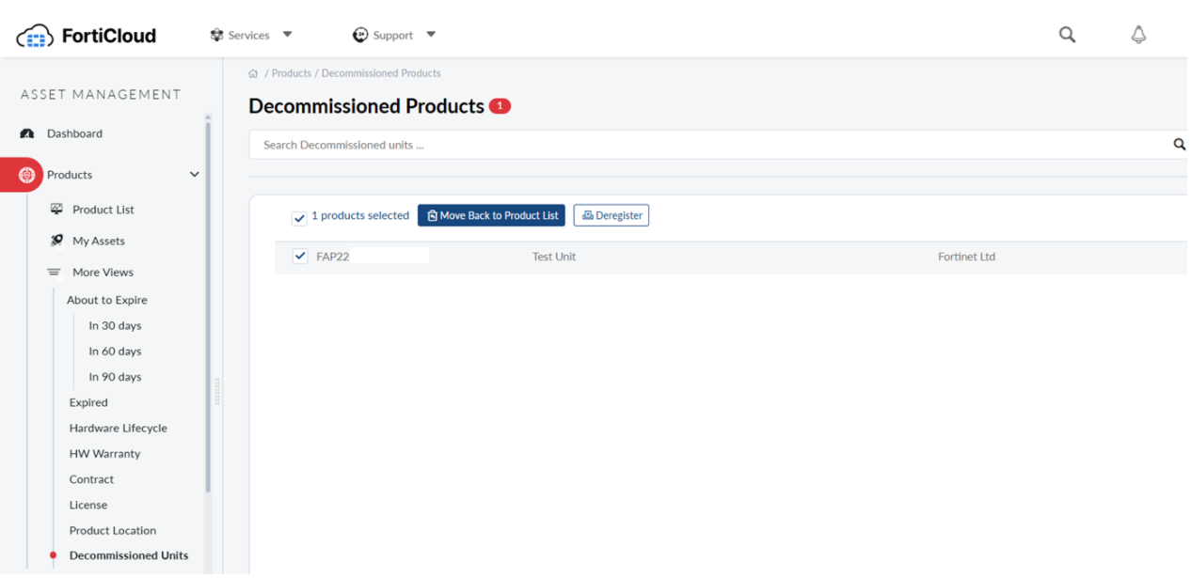Viewport: 1192px width, 578px height.
Task: Click the More Views lines icon
Action: 54,273
